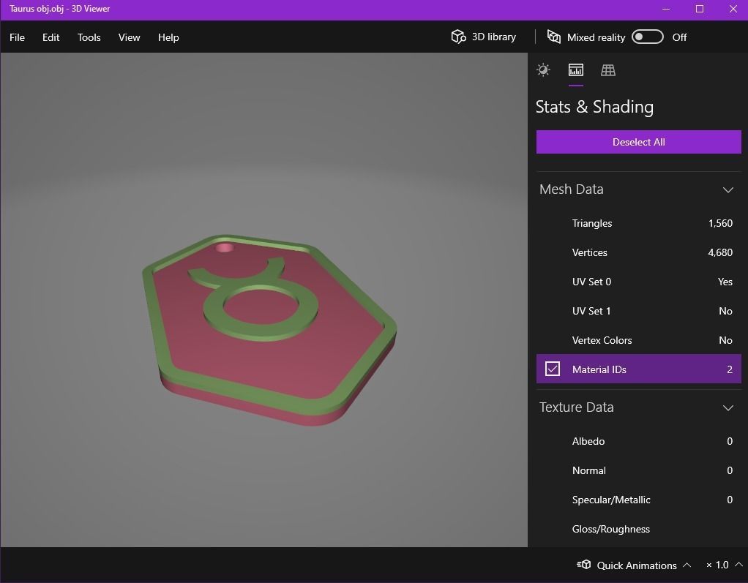Click the 3D library label
This screenshot has width=748, height=583.
pyautogui.click(x=494, y=37)
